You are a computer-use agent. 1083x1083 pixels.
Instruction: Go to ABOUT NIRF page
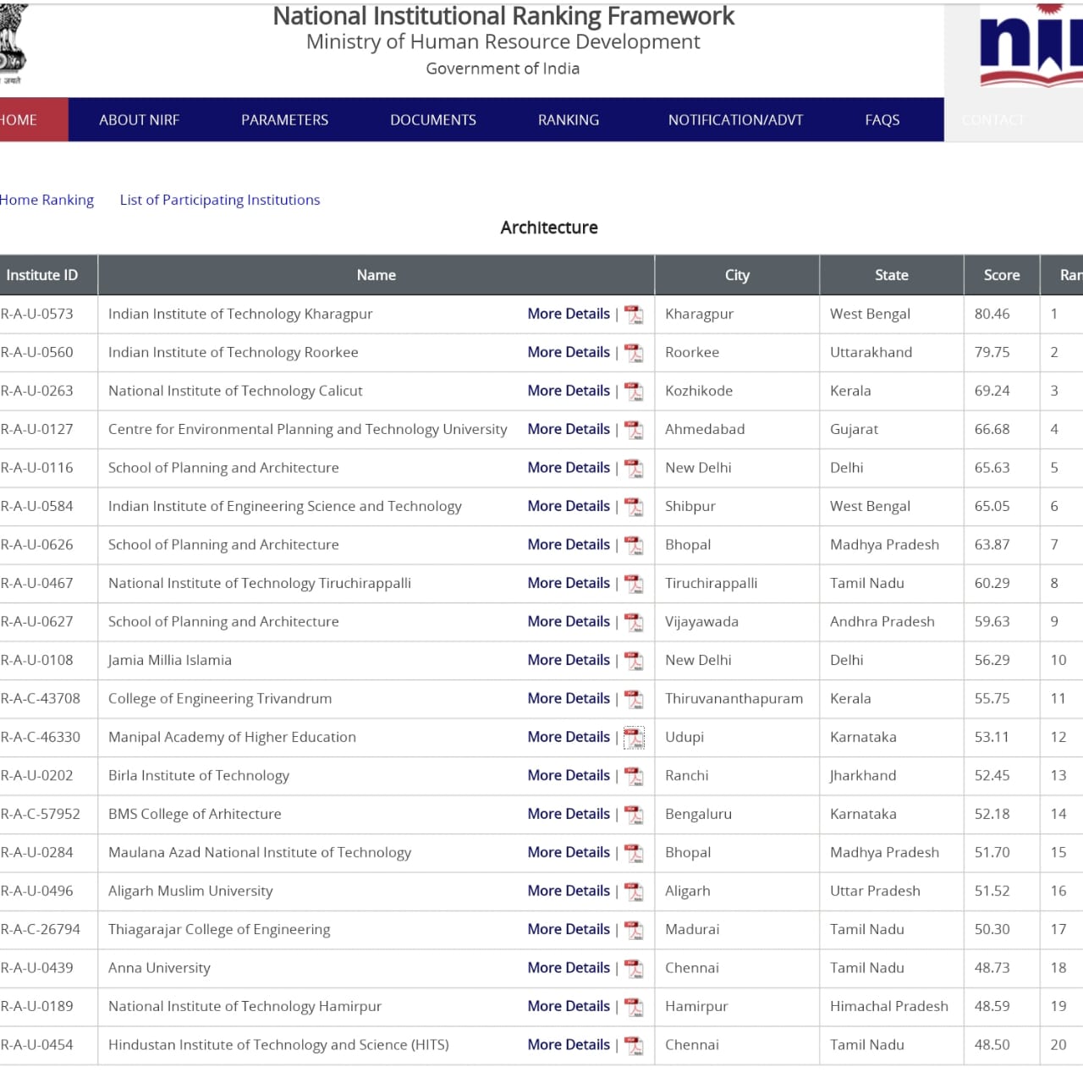click(139, 120)
